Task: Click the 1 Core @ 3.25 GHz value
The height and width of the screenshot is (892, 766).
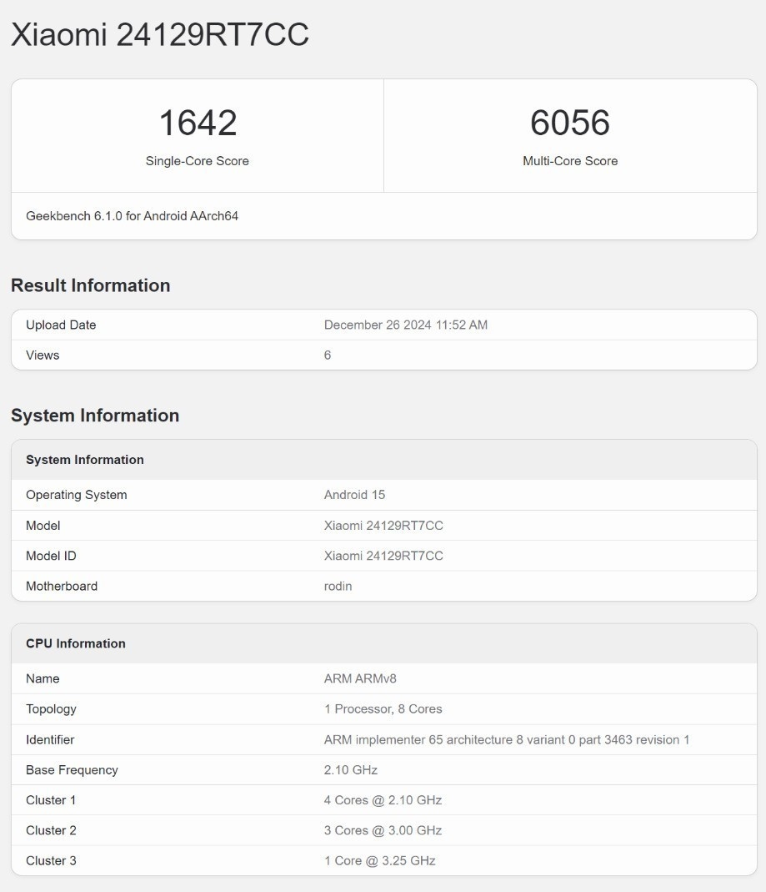Action: (x=379, y=861)
